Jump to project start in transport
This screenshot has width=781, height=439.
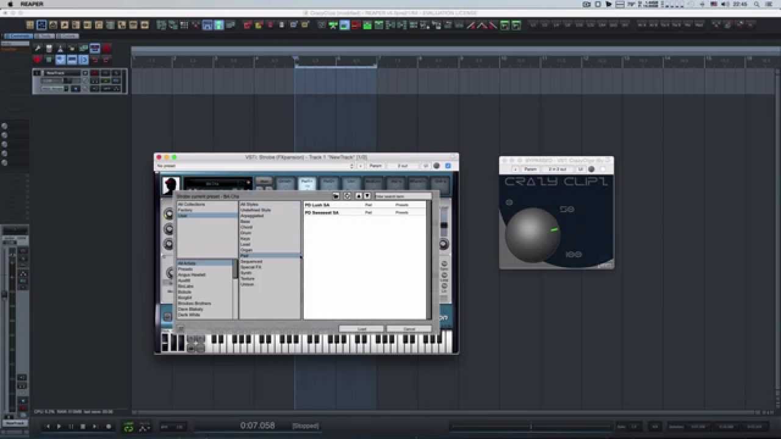point(48,426)
